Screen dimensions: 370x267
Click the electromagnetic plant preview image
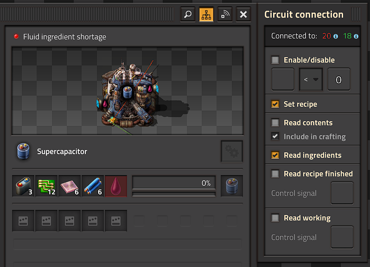128,91
